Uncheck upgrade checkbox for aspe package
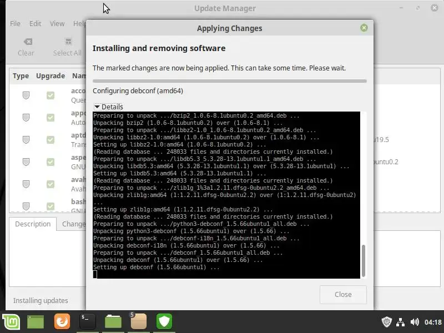 [x=51, y=162]
